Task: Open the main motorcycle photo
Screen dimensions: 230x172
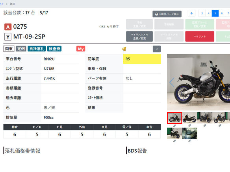Action: (x=198, y=82)
